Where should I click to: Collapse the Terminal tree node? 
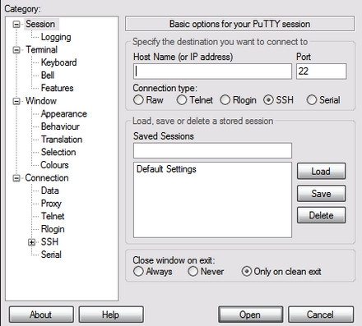16,50
